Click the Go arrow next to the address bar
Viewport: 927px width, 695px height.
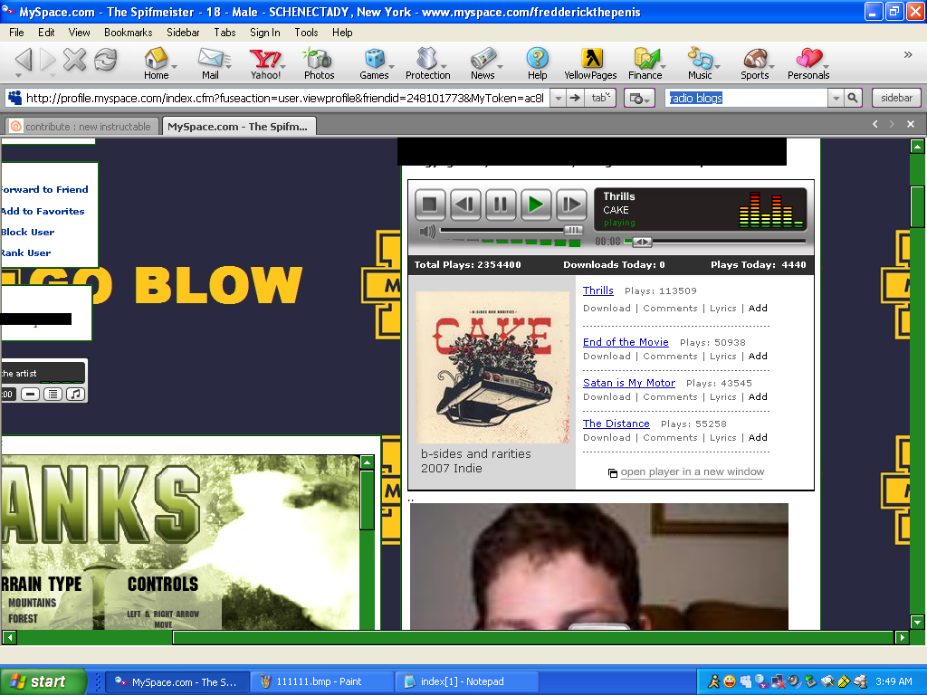(574, 98)
